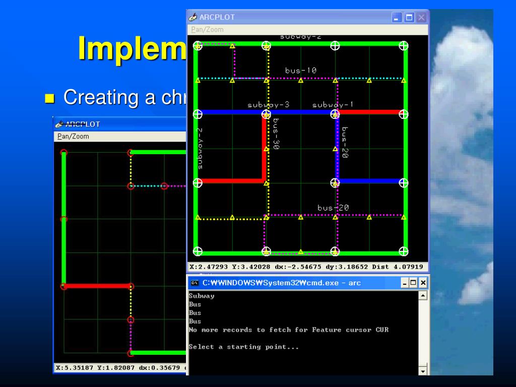Minimize the cmd.exe window
The image size is (516, 387).
coord(405,283)
